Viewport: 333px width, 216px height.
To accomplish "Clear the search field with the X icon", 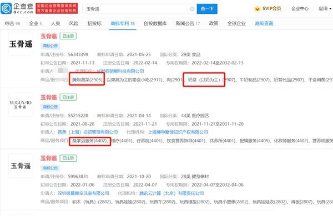I will pyautogui.click(x=192, y=9).
